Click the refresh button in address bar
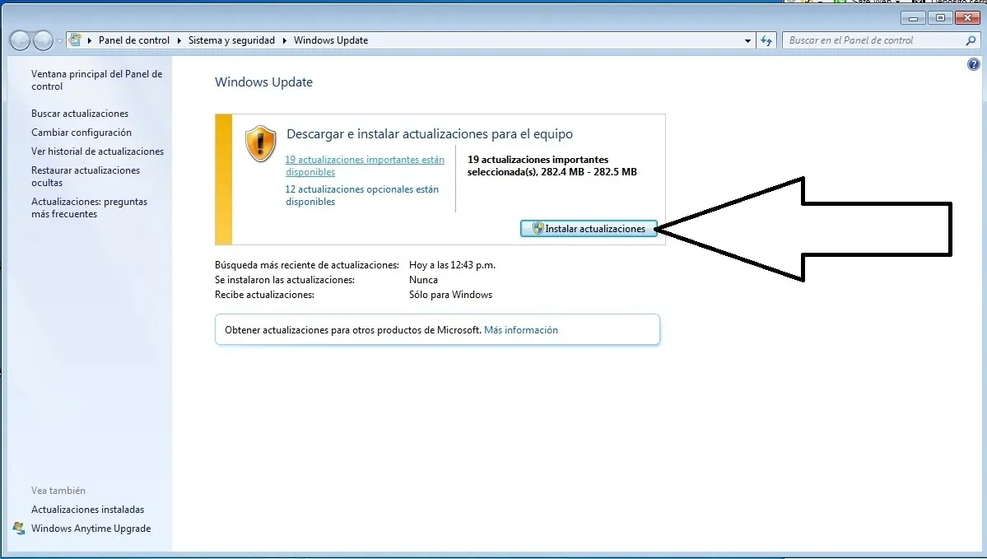The image size is (987, 559). pos(766,40)
